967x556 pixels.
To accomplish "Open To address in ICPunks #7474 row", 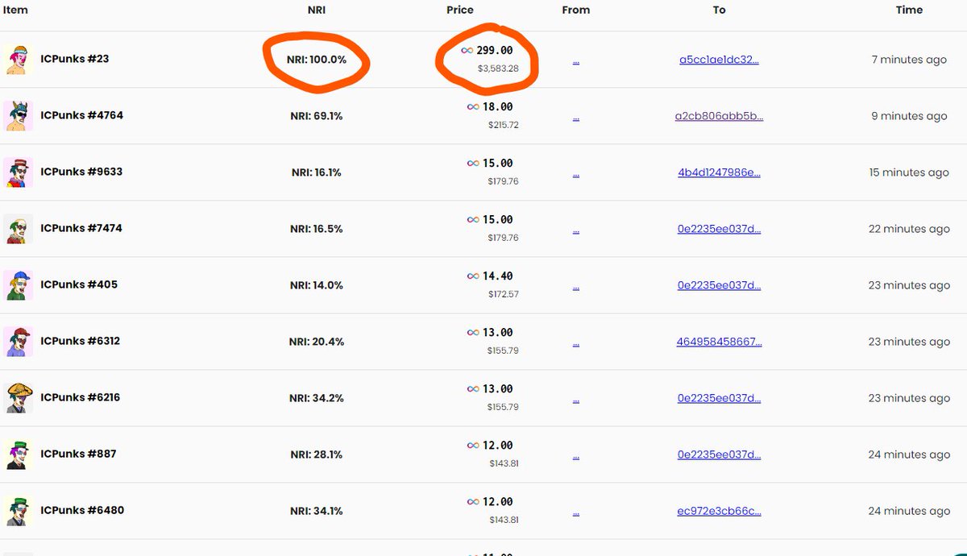I will pos(719,229).
